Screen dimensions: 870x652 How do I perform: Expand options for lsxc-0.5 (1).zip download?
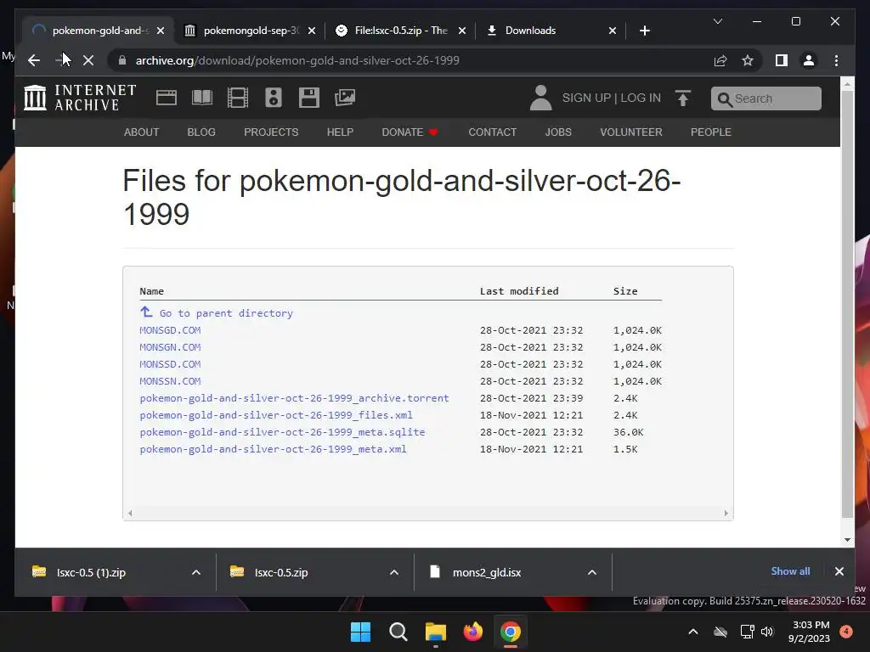click(x=196, y=572)
